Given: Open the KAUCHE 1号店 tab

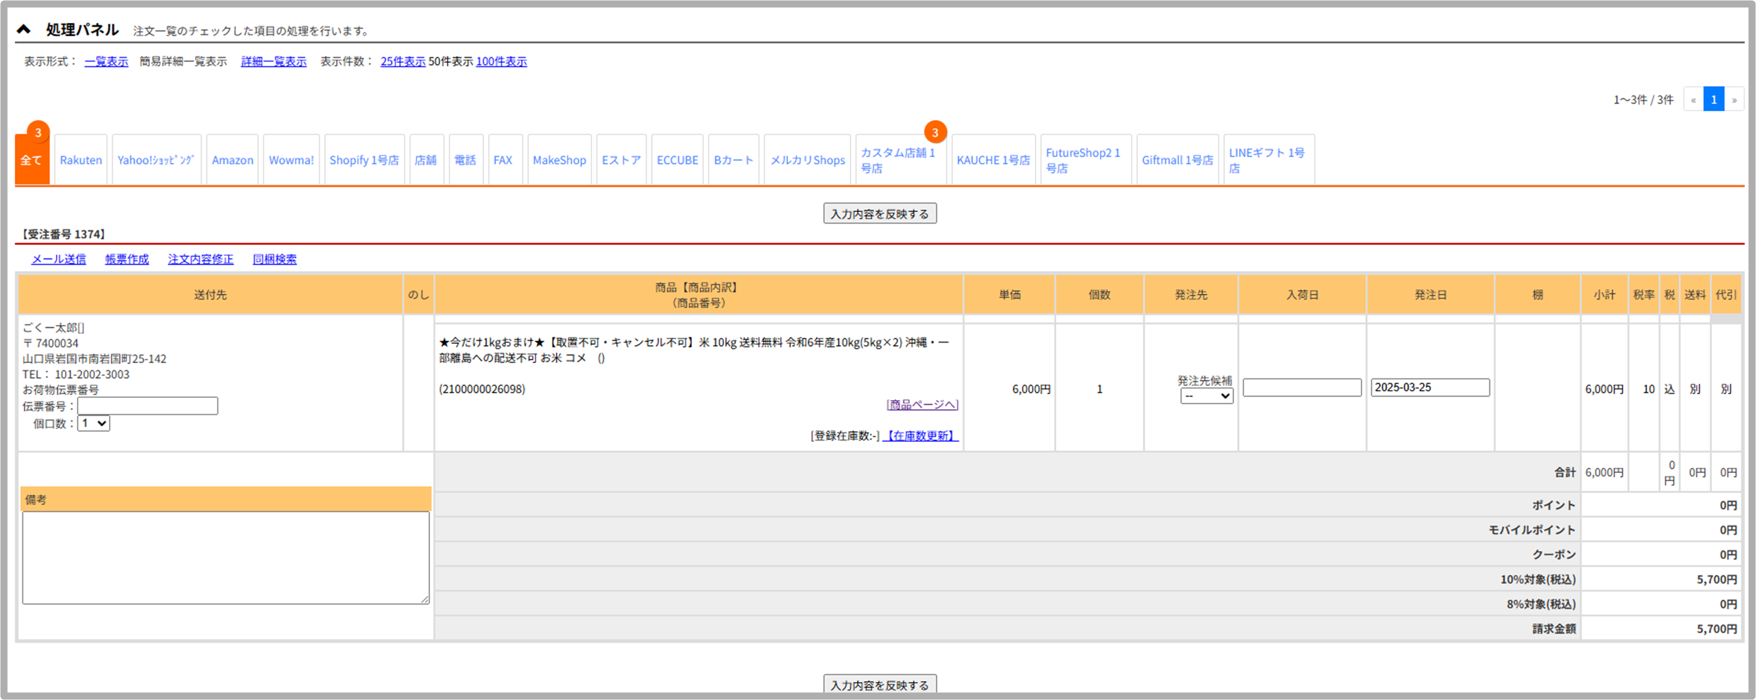Looking at the screenshot, I should (993, 159).
